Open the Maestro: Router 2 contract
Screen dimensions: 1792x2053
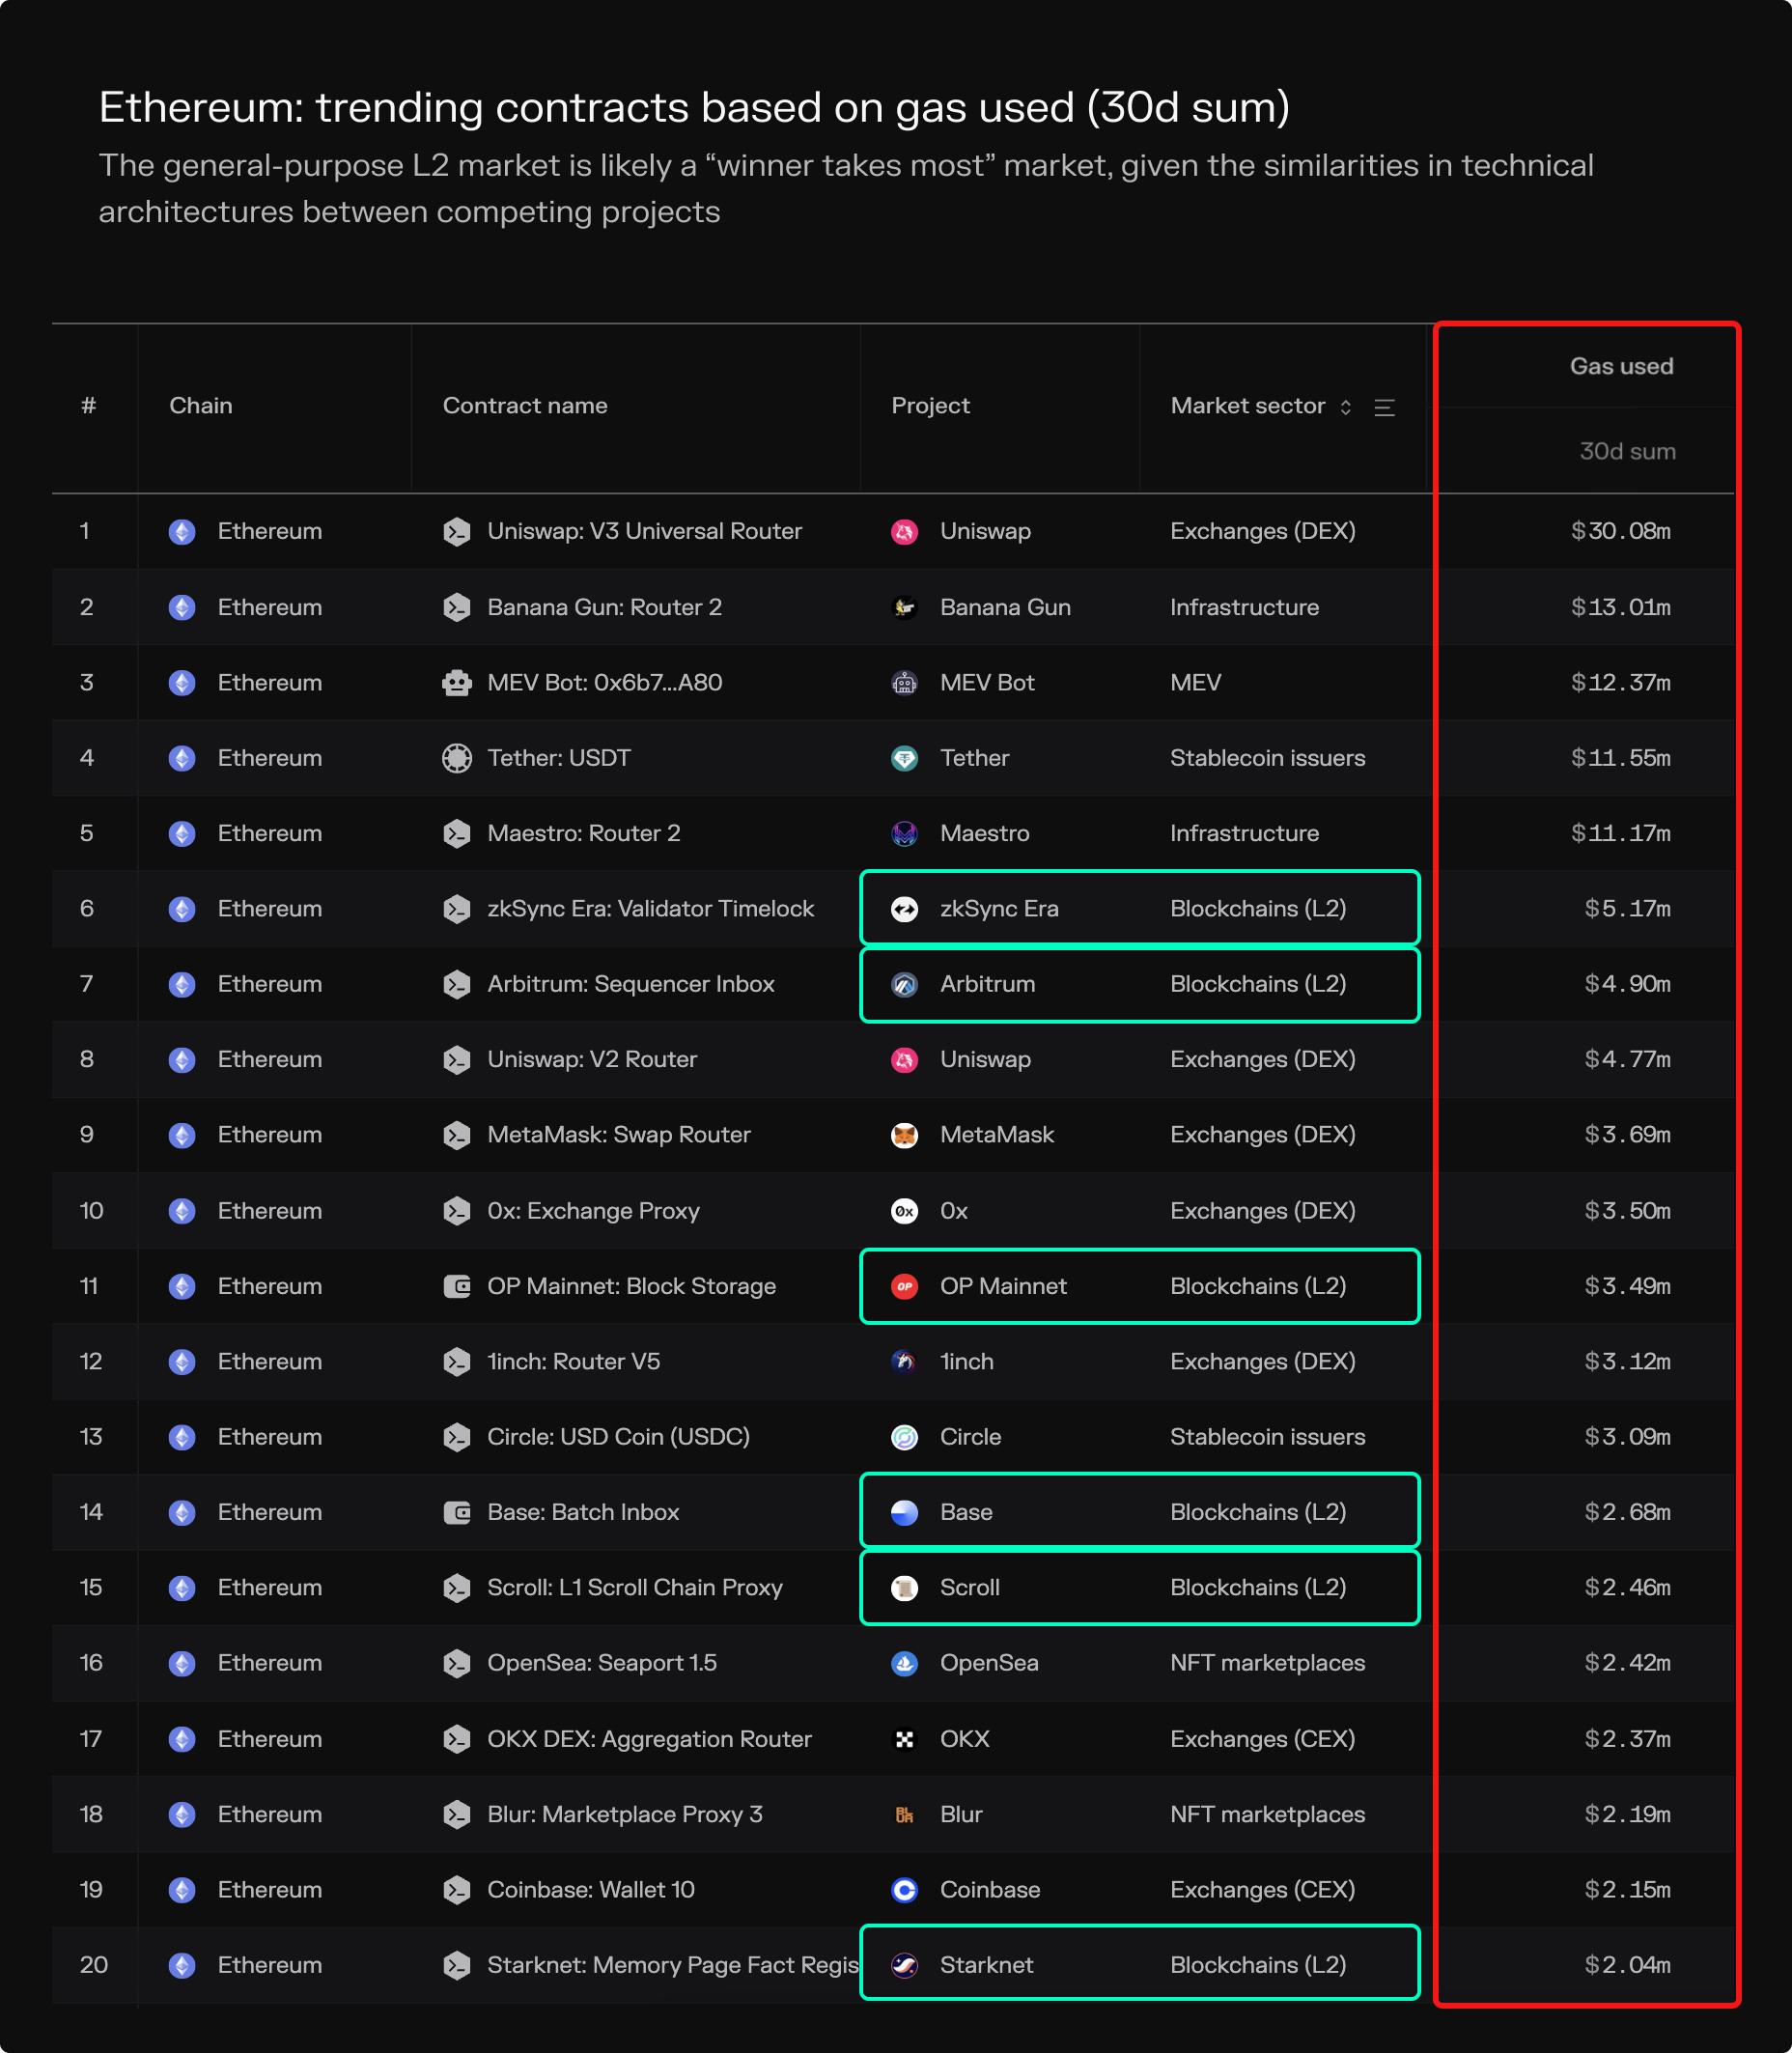click(x=583, y=833)
